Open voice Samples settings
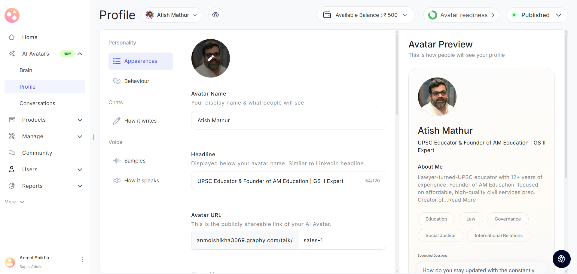Screen dimensions: 577x274 tap(135, 161)
